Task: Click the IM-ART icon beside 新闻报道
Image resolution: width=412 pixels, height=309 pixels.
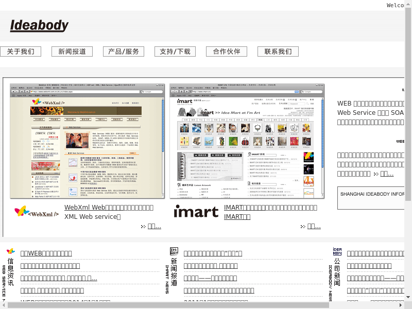Action: coord(174,251)
